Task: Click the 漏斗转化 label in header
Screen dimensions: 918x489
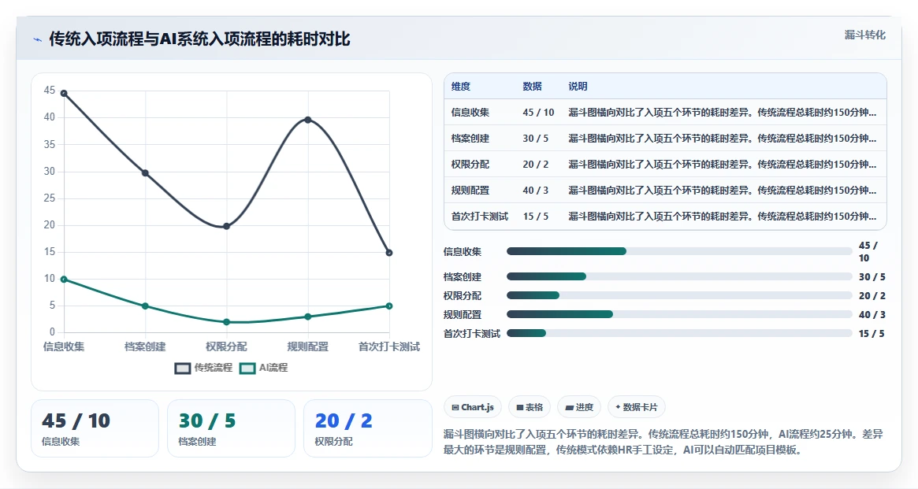Action: click(x=864, y=35)
